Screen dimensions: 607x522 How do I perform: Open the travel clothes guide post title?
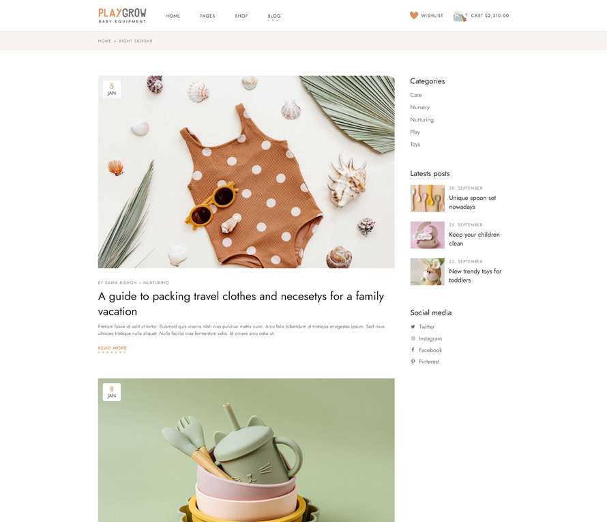(241, 304)
